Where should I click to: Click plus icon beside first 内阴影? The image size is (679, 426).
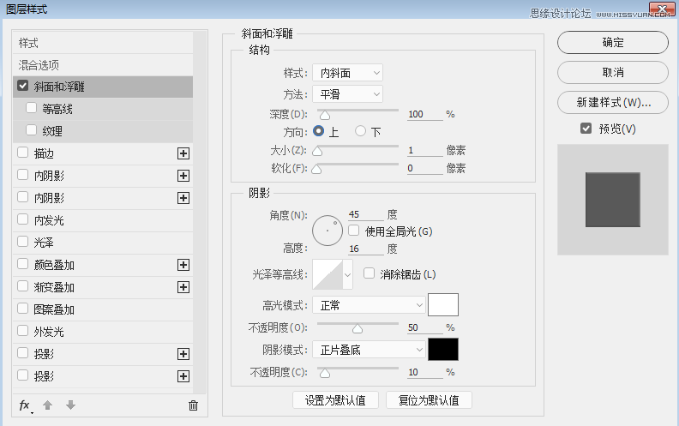[183, 176]
